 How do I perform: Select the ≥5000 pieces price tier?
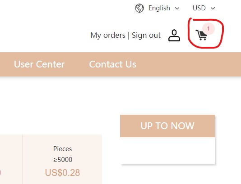(x=62, y=159)
